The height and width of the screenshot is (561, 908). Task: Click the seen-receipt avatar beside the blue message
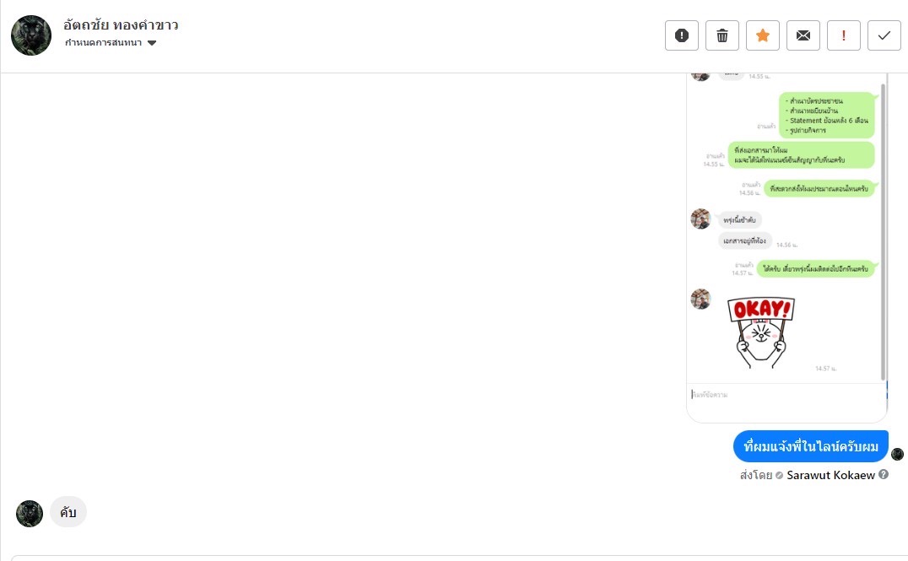tap(897, 454)
